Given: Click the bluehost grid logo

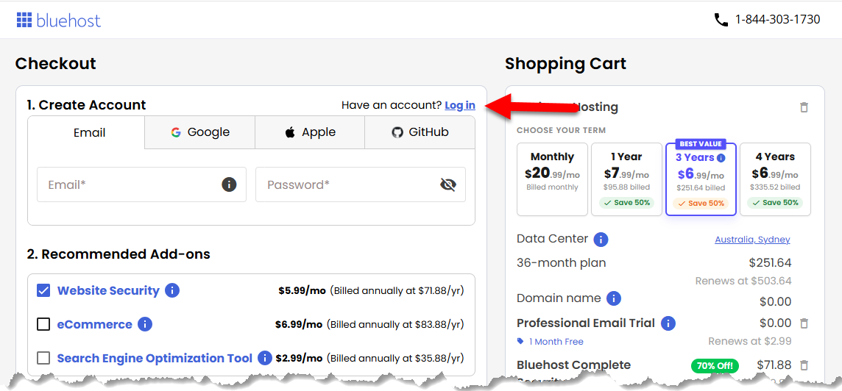Looking at the screenshot, I should coord(24,21).
